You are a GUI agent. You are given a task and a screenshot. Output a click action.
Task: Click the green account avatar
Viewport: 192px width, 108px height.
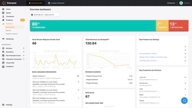click(x=181, y=3)
